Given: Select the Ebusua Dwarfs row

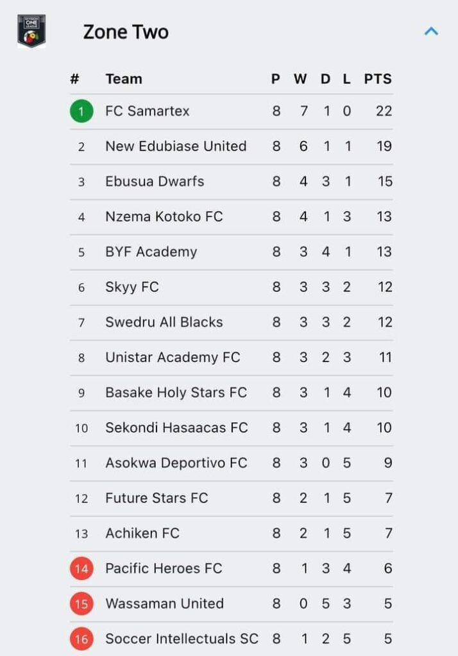Looking at the screenshot, I should 232,181.
